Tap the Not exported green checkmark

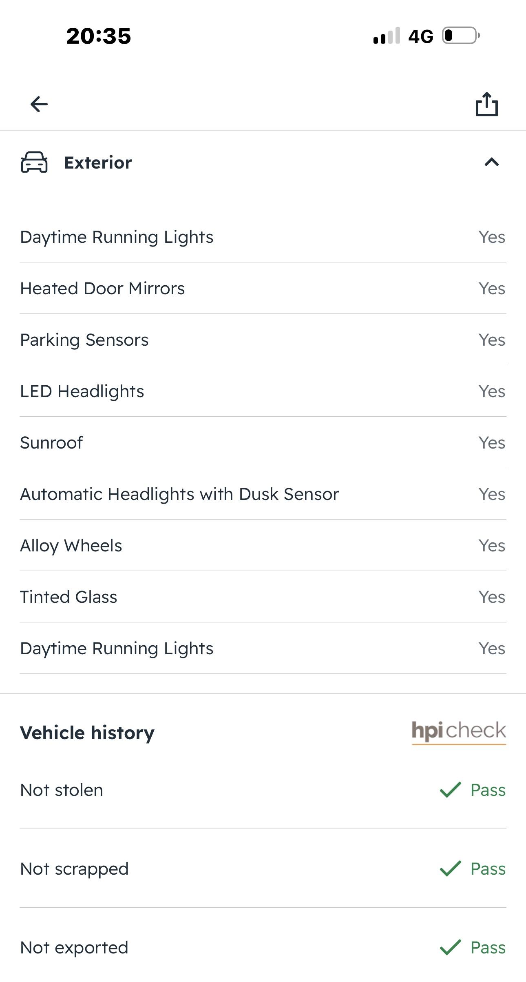(x=450, y=947)
